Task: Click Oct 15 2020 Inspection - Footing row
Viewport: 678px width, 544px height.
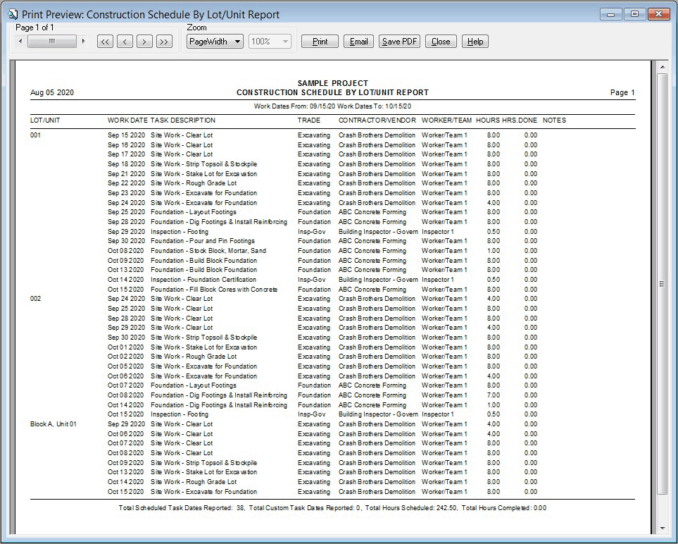Action: click(322, 414)
